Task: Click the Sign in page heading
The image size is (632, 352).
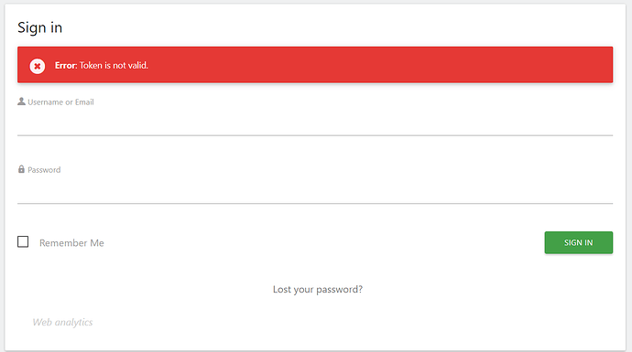Action: coord(40,27)
